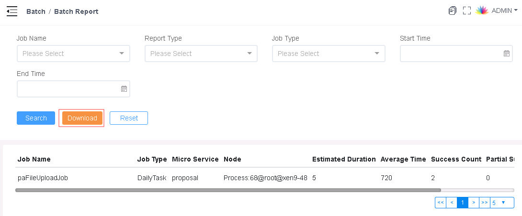Change page size dropdown showing 5
The width and height of the screenshot is (522, 216).
click(502, 203)
